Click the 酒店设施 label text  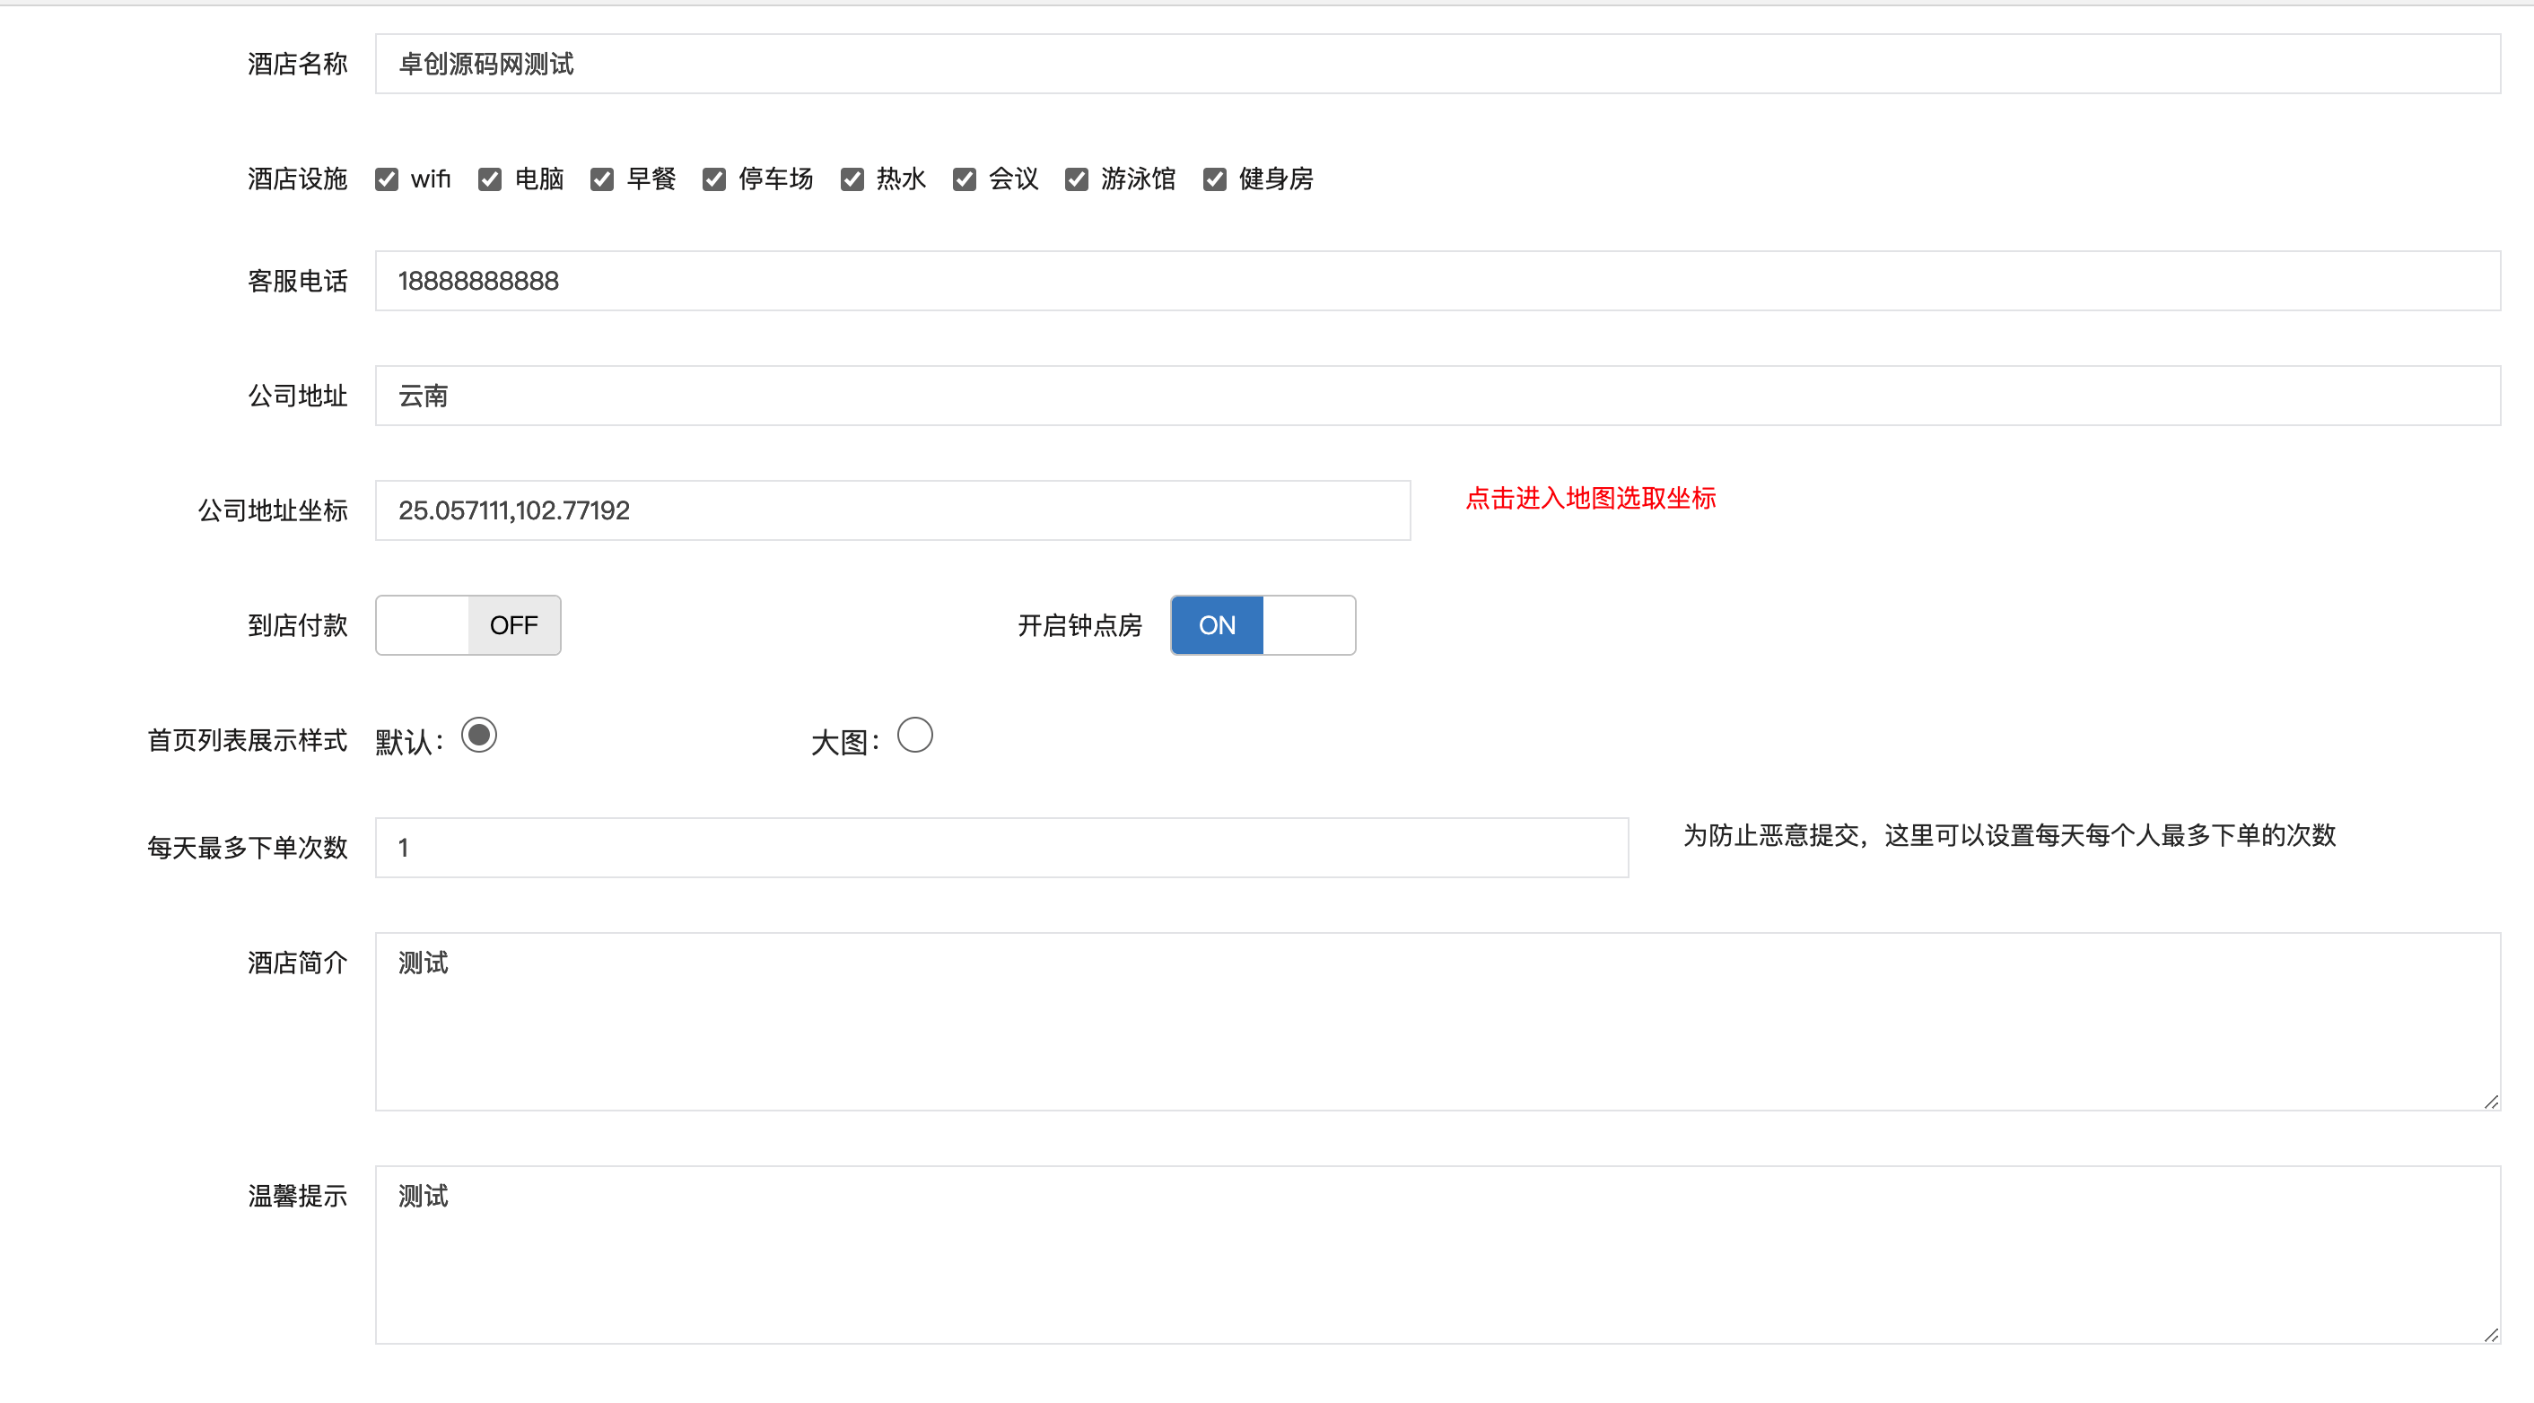297,179
